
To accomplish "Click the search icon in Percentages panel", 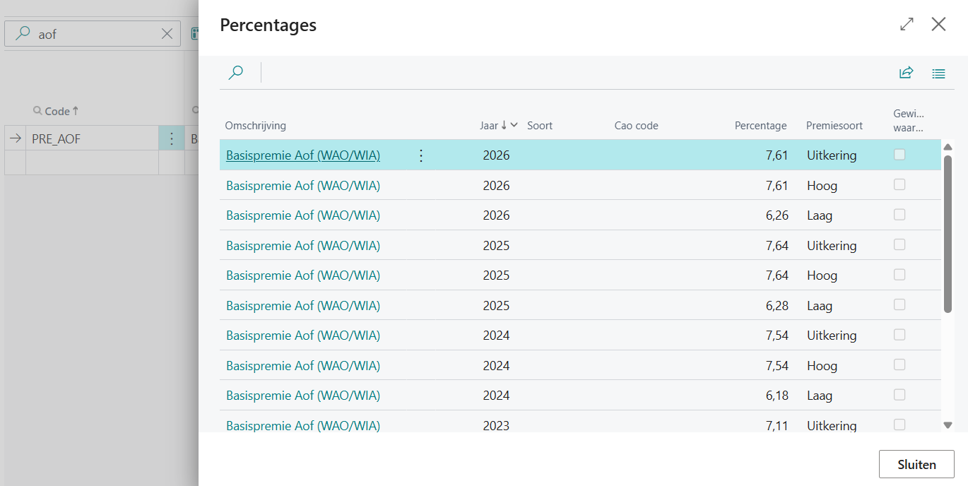I will click(x=236, y=73).
